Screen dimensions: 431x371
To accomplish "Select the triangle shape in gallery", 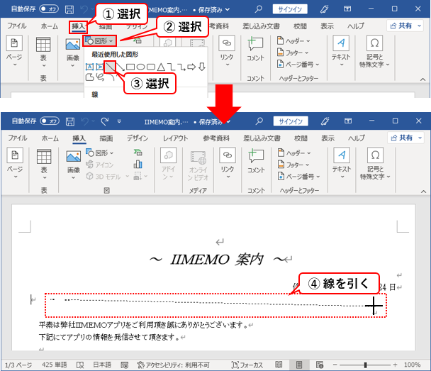I will click(162, 67).
